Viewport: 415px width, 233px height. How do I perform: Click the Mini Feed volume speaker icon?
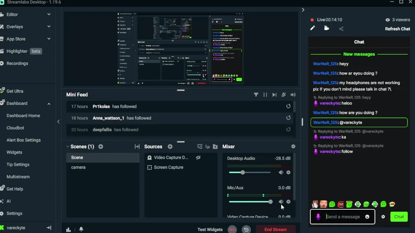[x=293, y=95]
